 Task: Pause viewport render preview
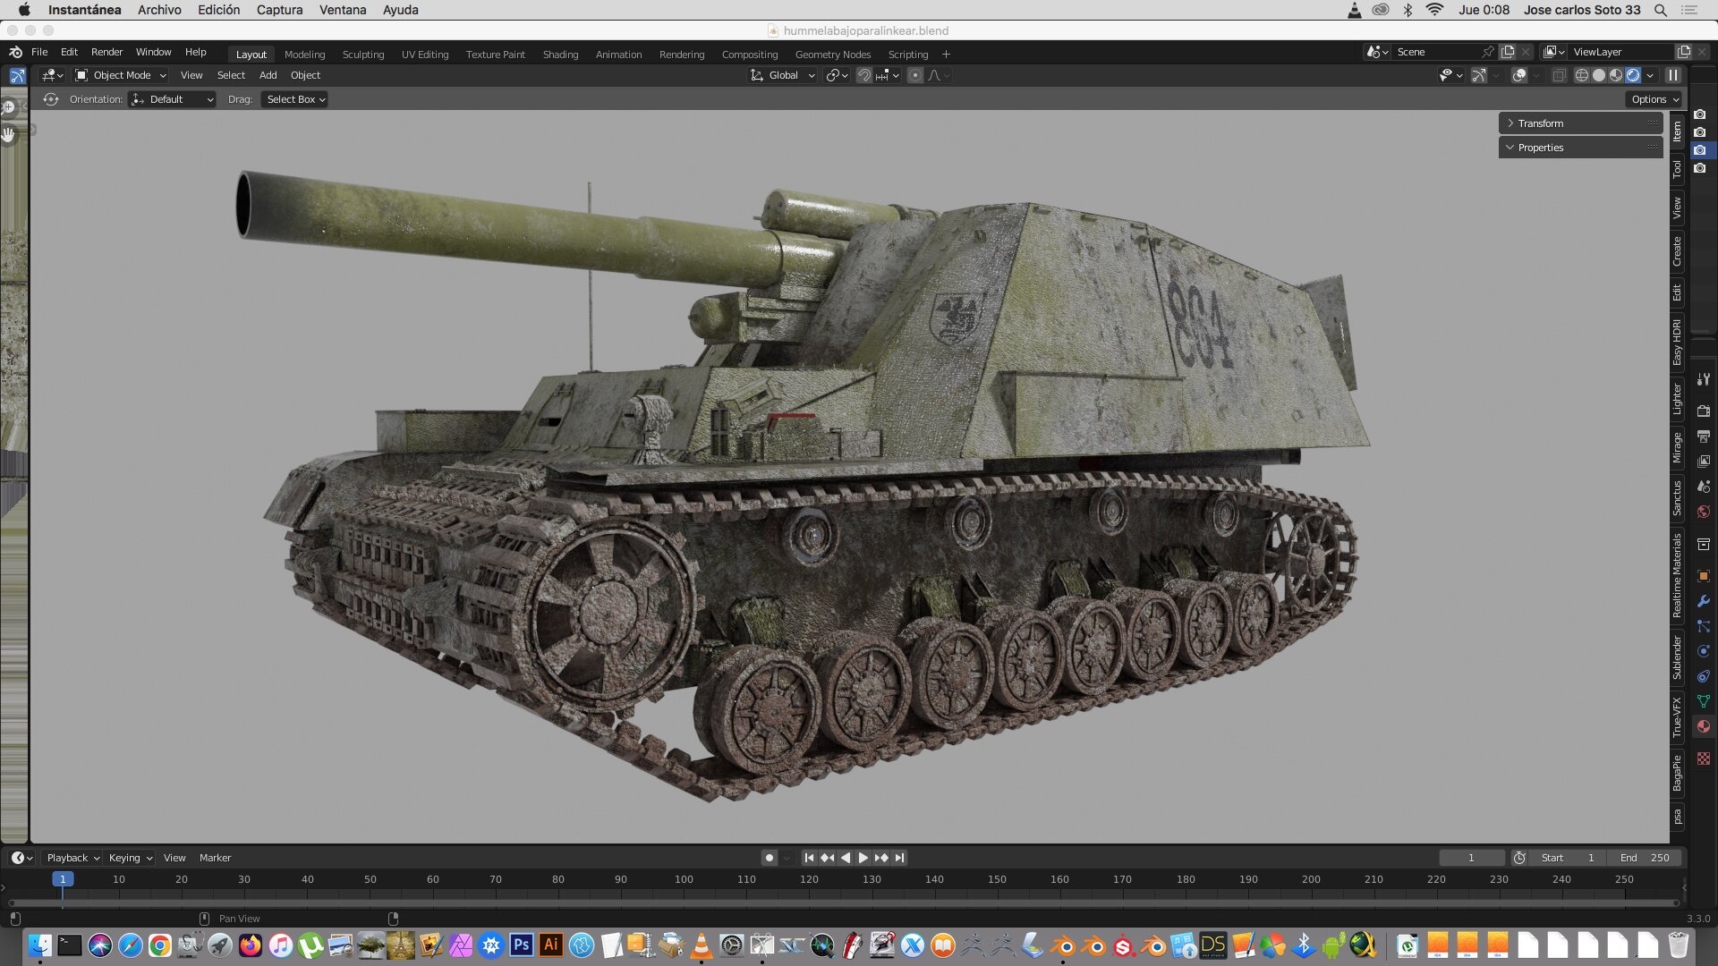point(1672,75)
